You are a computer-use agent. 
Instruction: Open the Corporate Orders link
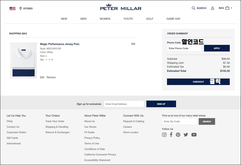17,132
